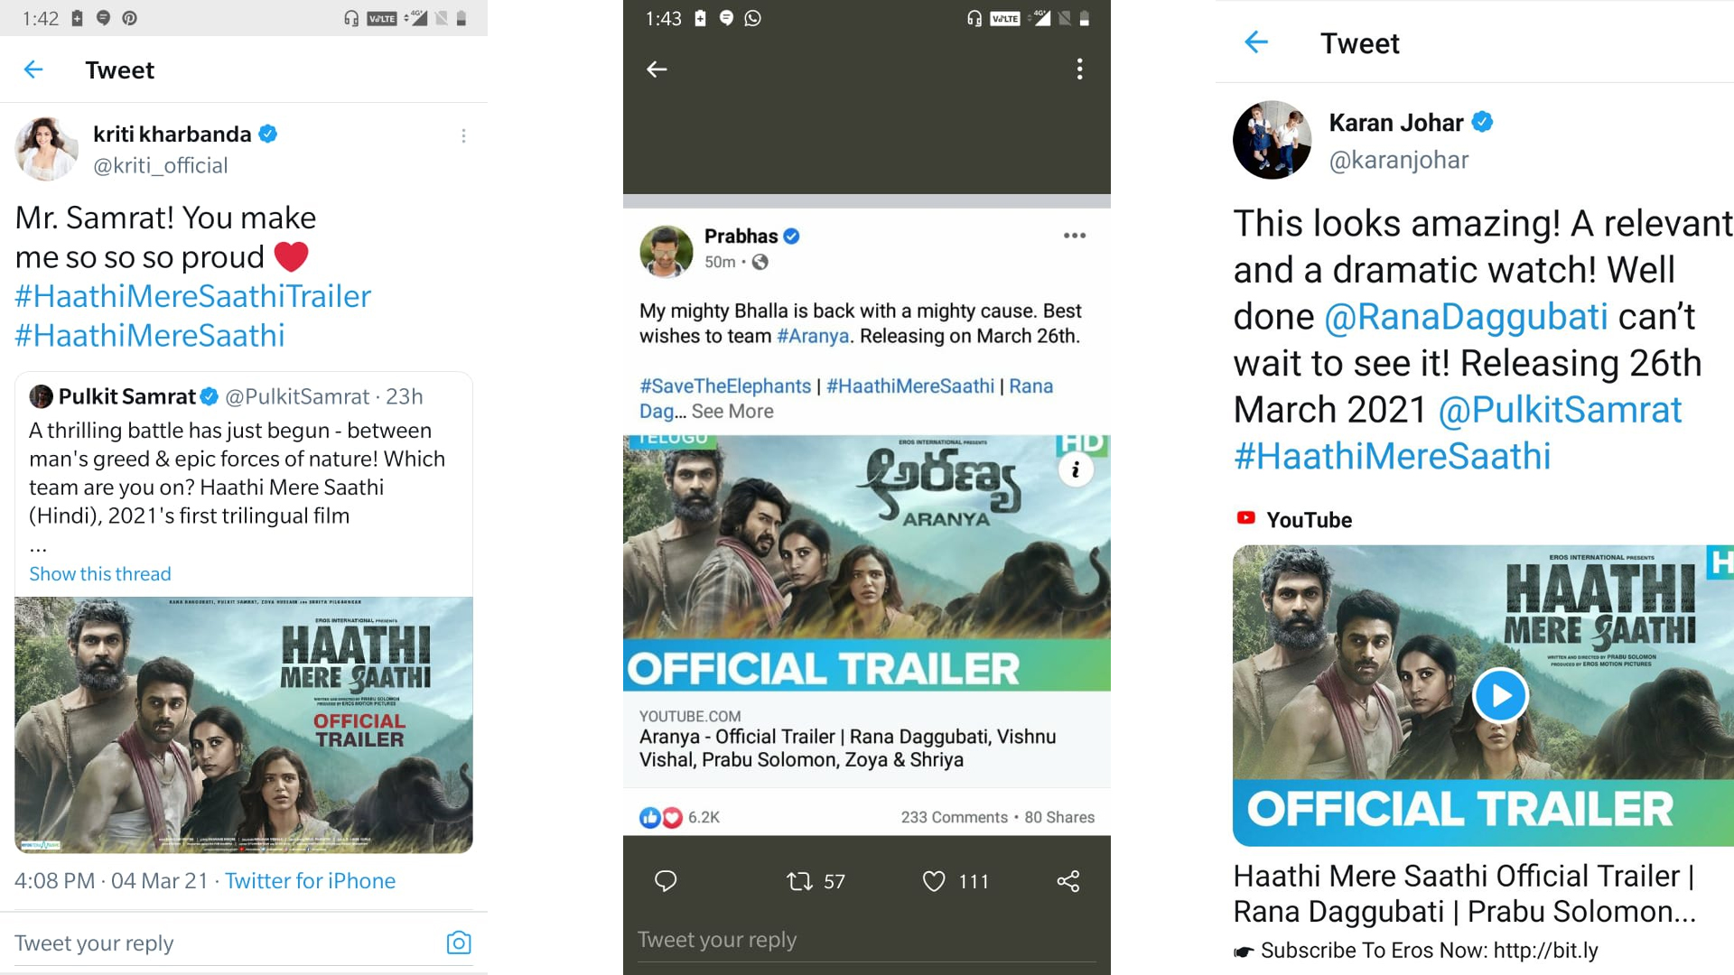1734x975 pixels.
Task: Tap heart like icon with 111
Action: coord(934,881)
